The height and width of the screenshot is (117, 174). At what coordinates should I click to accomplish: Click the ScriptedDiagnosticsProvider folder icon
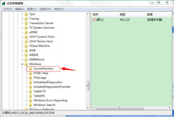click(x=31, y=87)
